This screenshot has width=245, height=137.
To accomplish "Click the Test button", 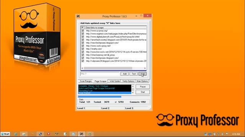I will 134,74.
